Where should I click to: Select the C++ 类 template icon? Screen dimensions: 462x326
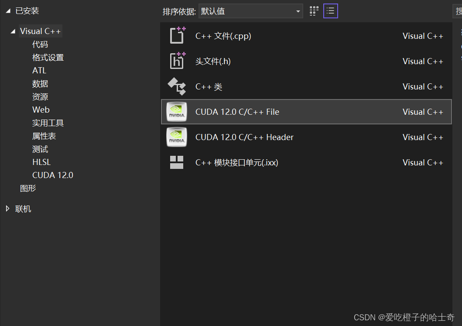(x=177, y=86)
